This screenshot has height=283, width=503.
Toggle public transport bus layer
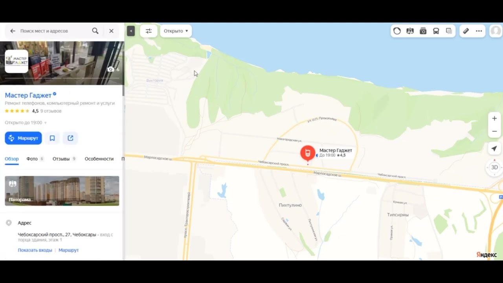click(x=436, y=31)
